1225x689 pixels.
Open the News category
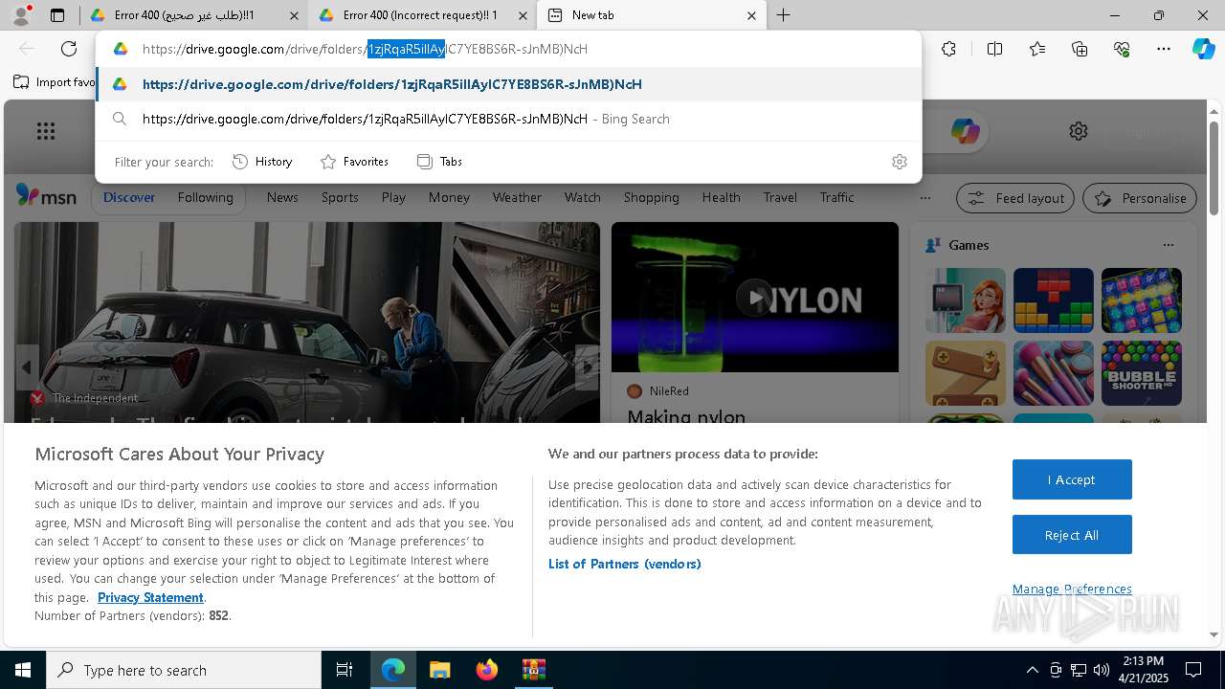(282, 198)
